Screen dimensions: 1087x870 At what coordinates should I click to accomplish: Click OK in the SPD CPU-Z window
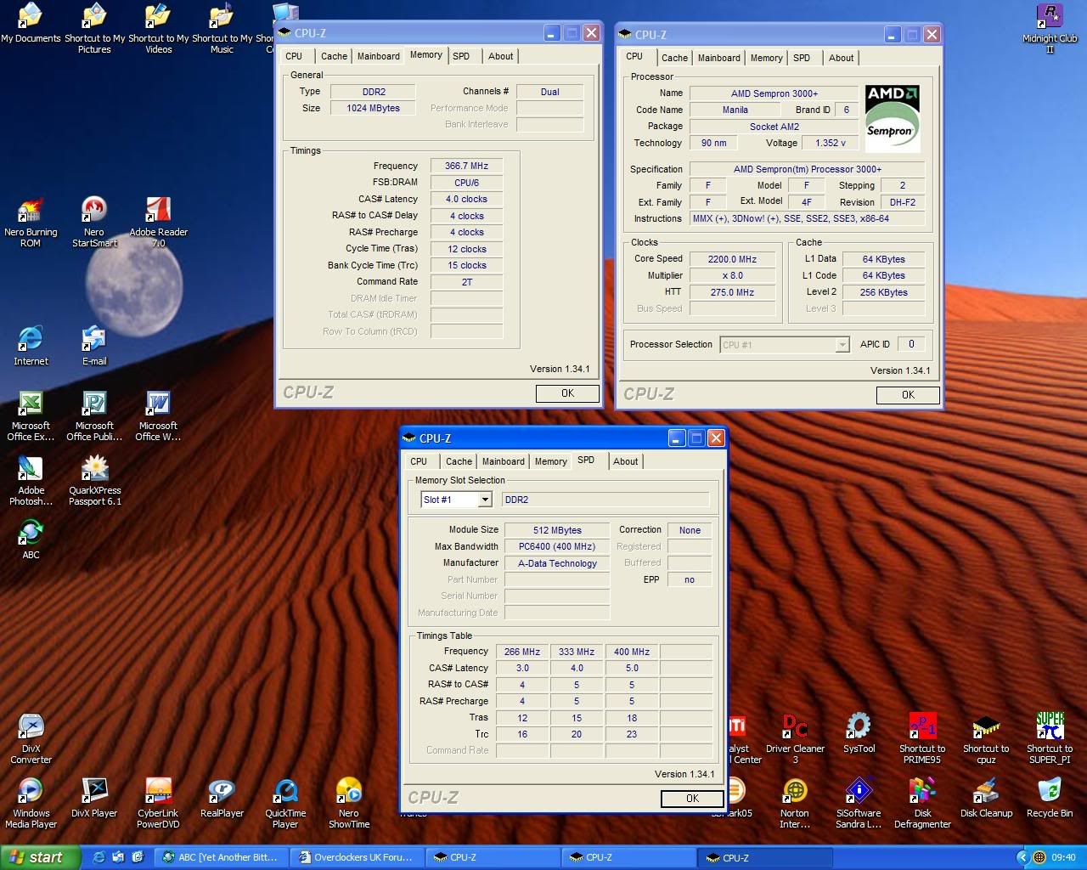[692, 799]
